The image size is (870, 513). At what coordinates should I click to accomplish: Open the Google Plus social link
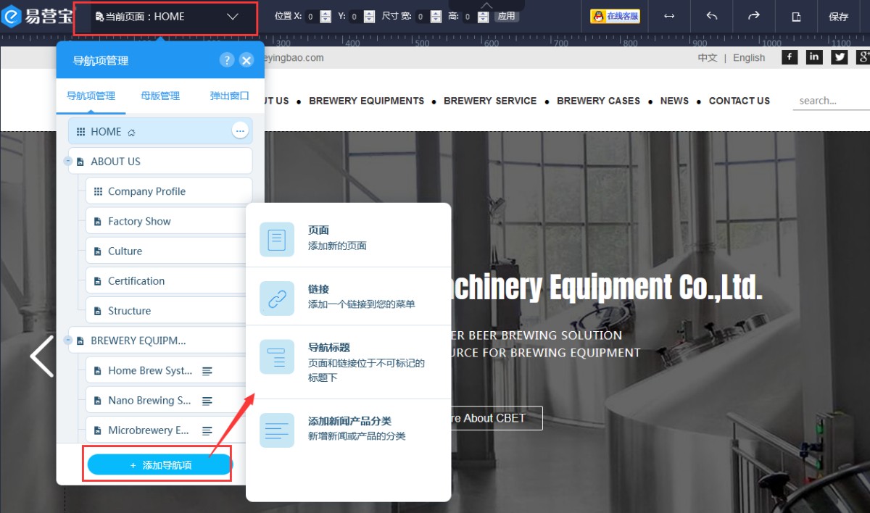pos(863,57)
